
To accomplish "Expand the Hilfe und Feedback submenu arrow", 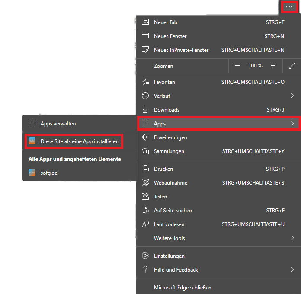I will 292,270.
